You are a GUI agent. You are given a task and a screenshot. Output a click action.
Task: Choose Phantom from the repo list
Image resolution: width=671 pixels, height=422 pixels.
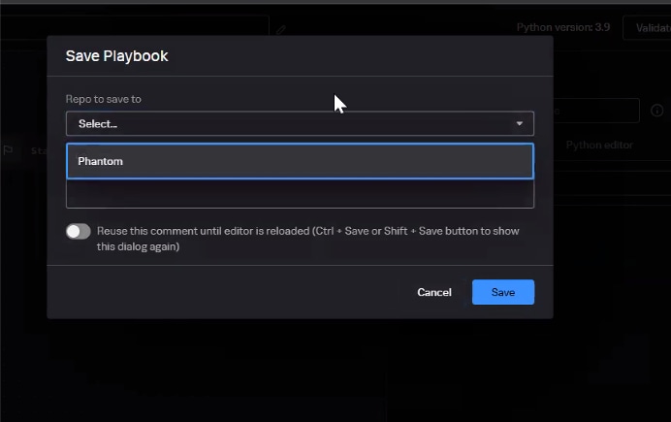coord(300,161)
